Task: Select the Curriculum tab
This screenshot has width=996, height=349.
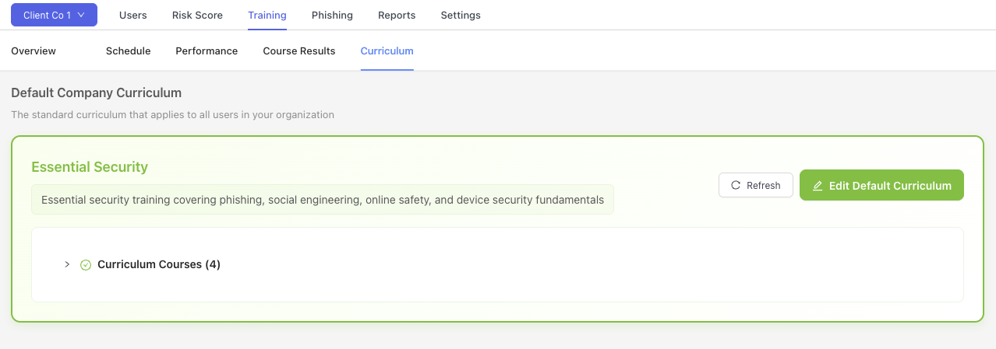Action: (x=387, y=51)
